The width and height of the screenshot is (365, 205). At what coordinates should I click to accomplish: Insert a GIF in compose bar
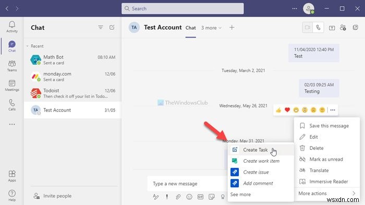click(200, 197)
